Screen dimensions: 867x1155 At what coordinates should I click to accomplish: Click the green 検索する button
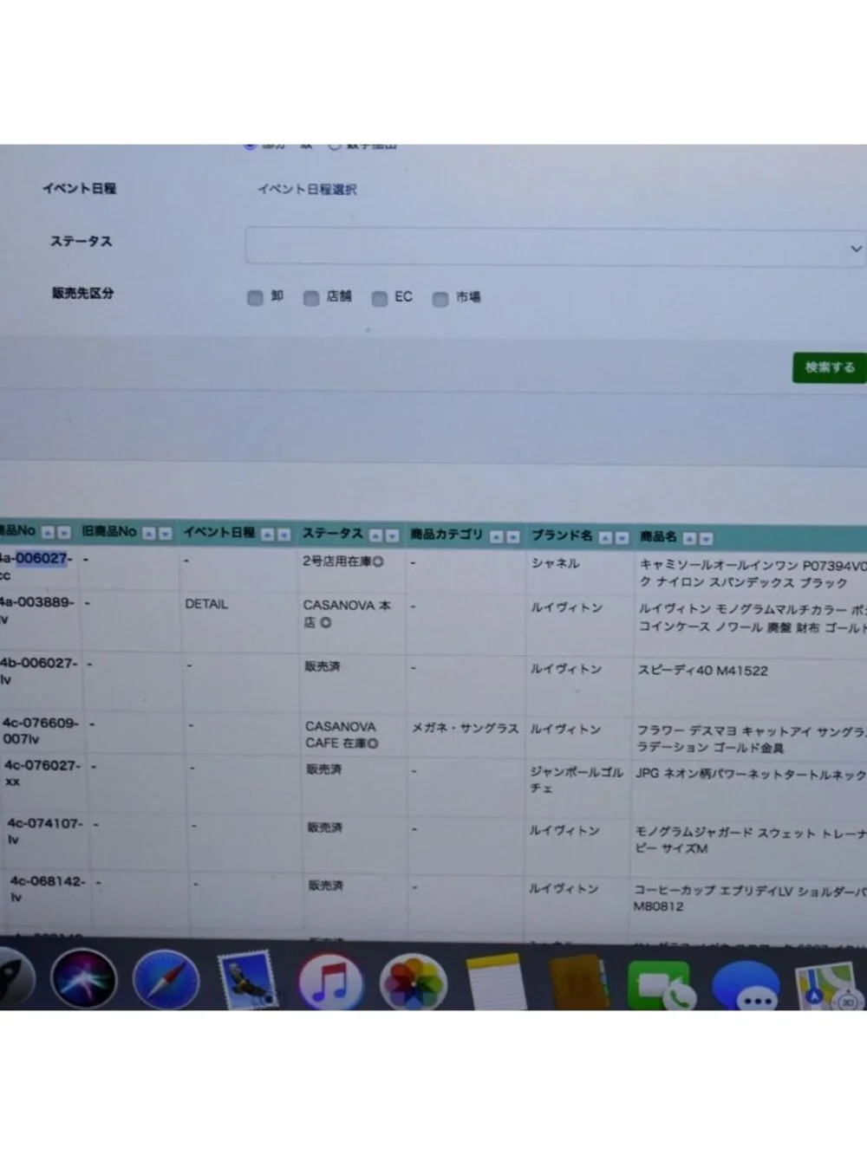(830, 367)
